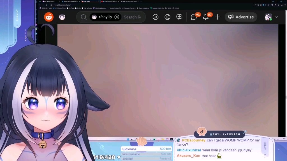Click the browser reload button
This screenshot has width=287, height=161.
point(46,5)
